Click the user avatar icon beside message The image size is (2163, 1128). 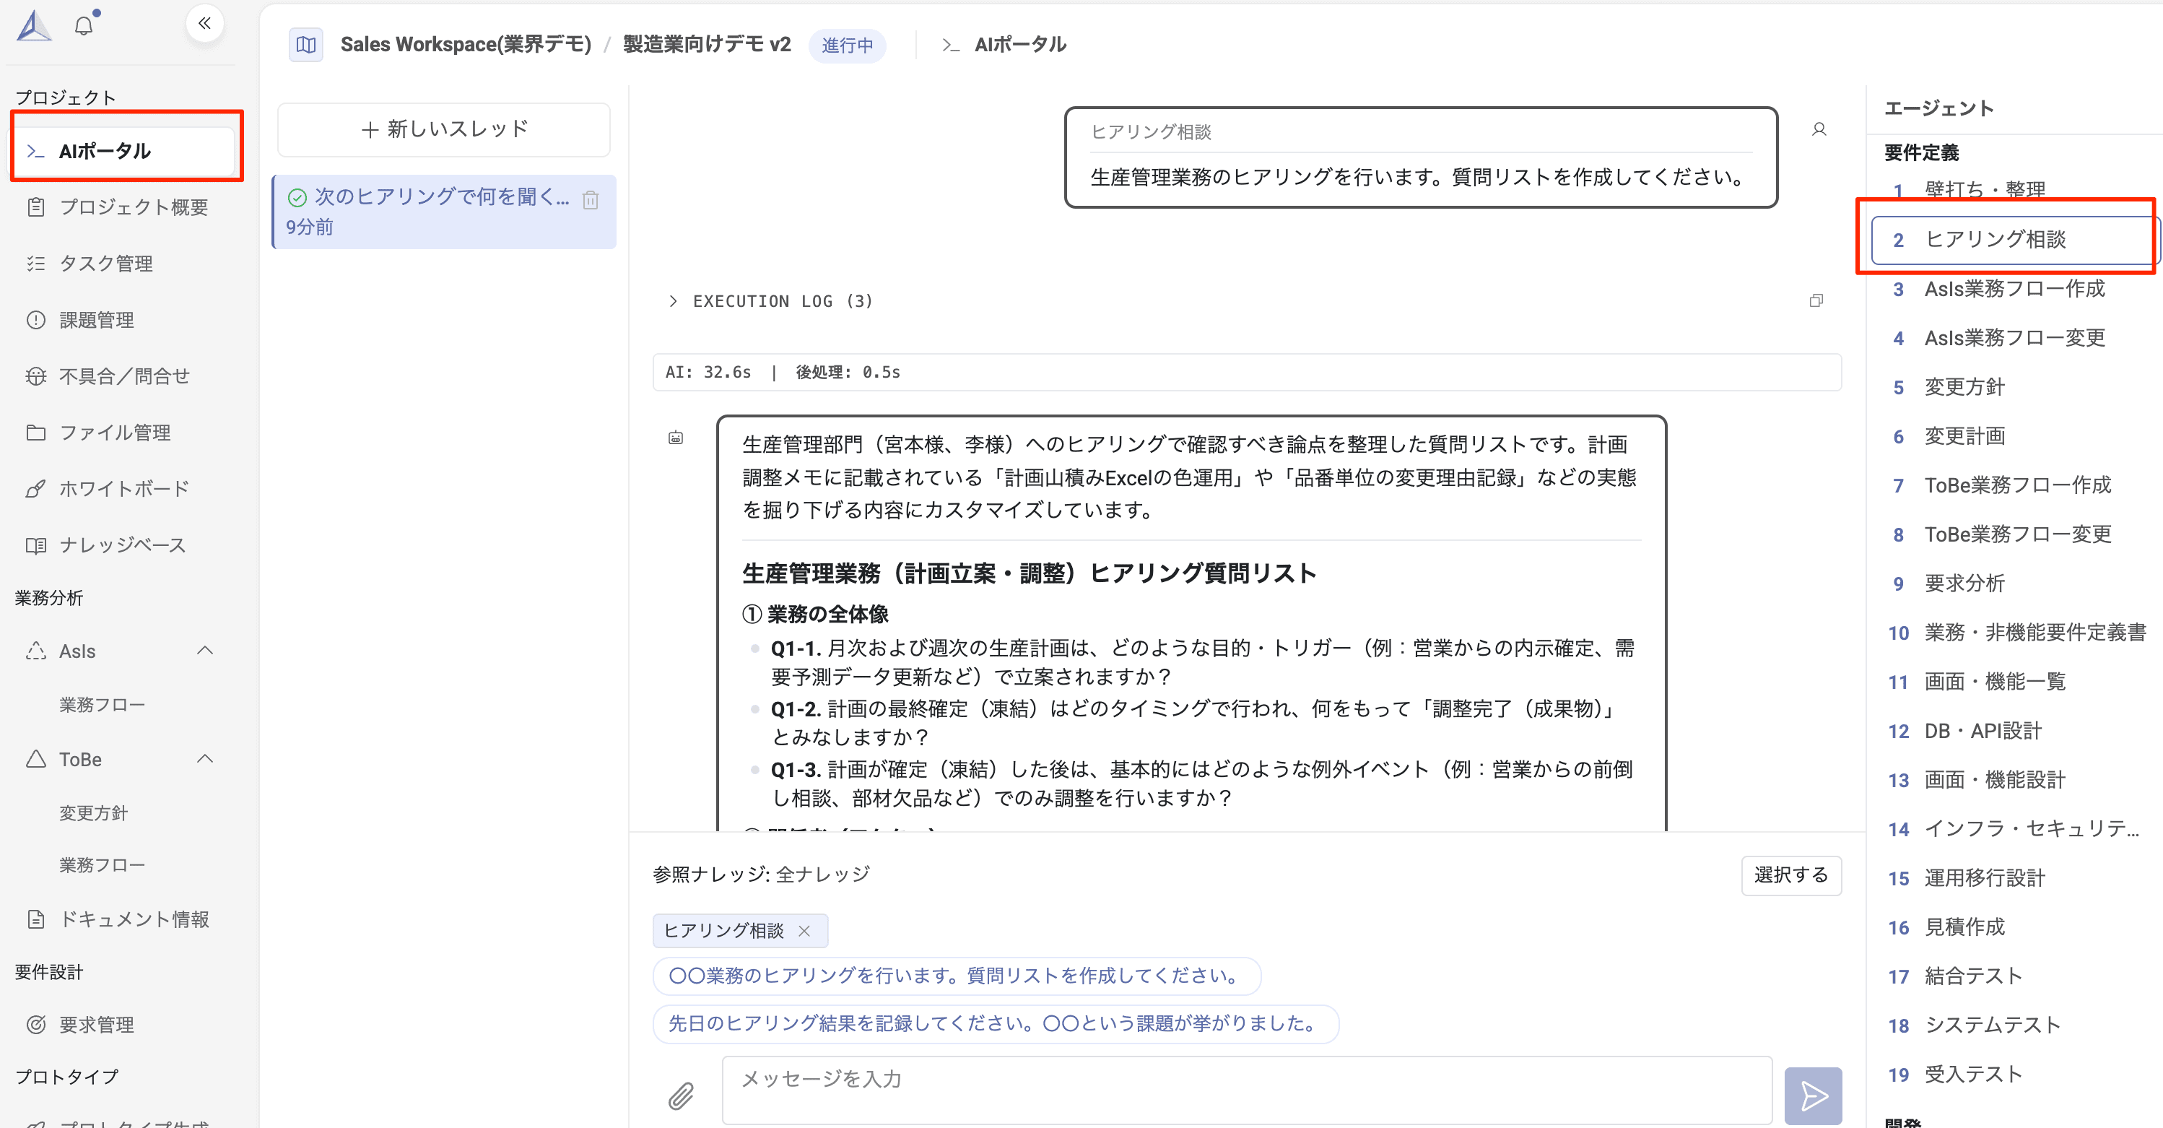[1819, 129]
